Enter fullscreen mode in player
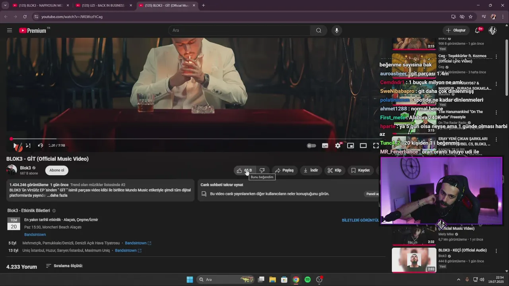This screenshot has width=509, height=286. 376,146
